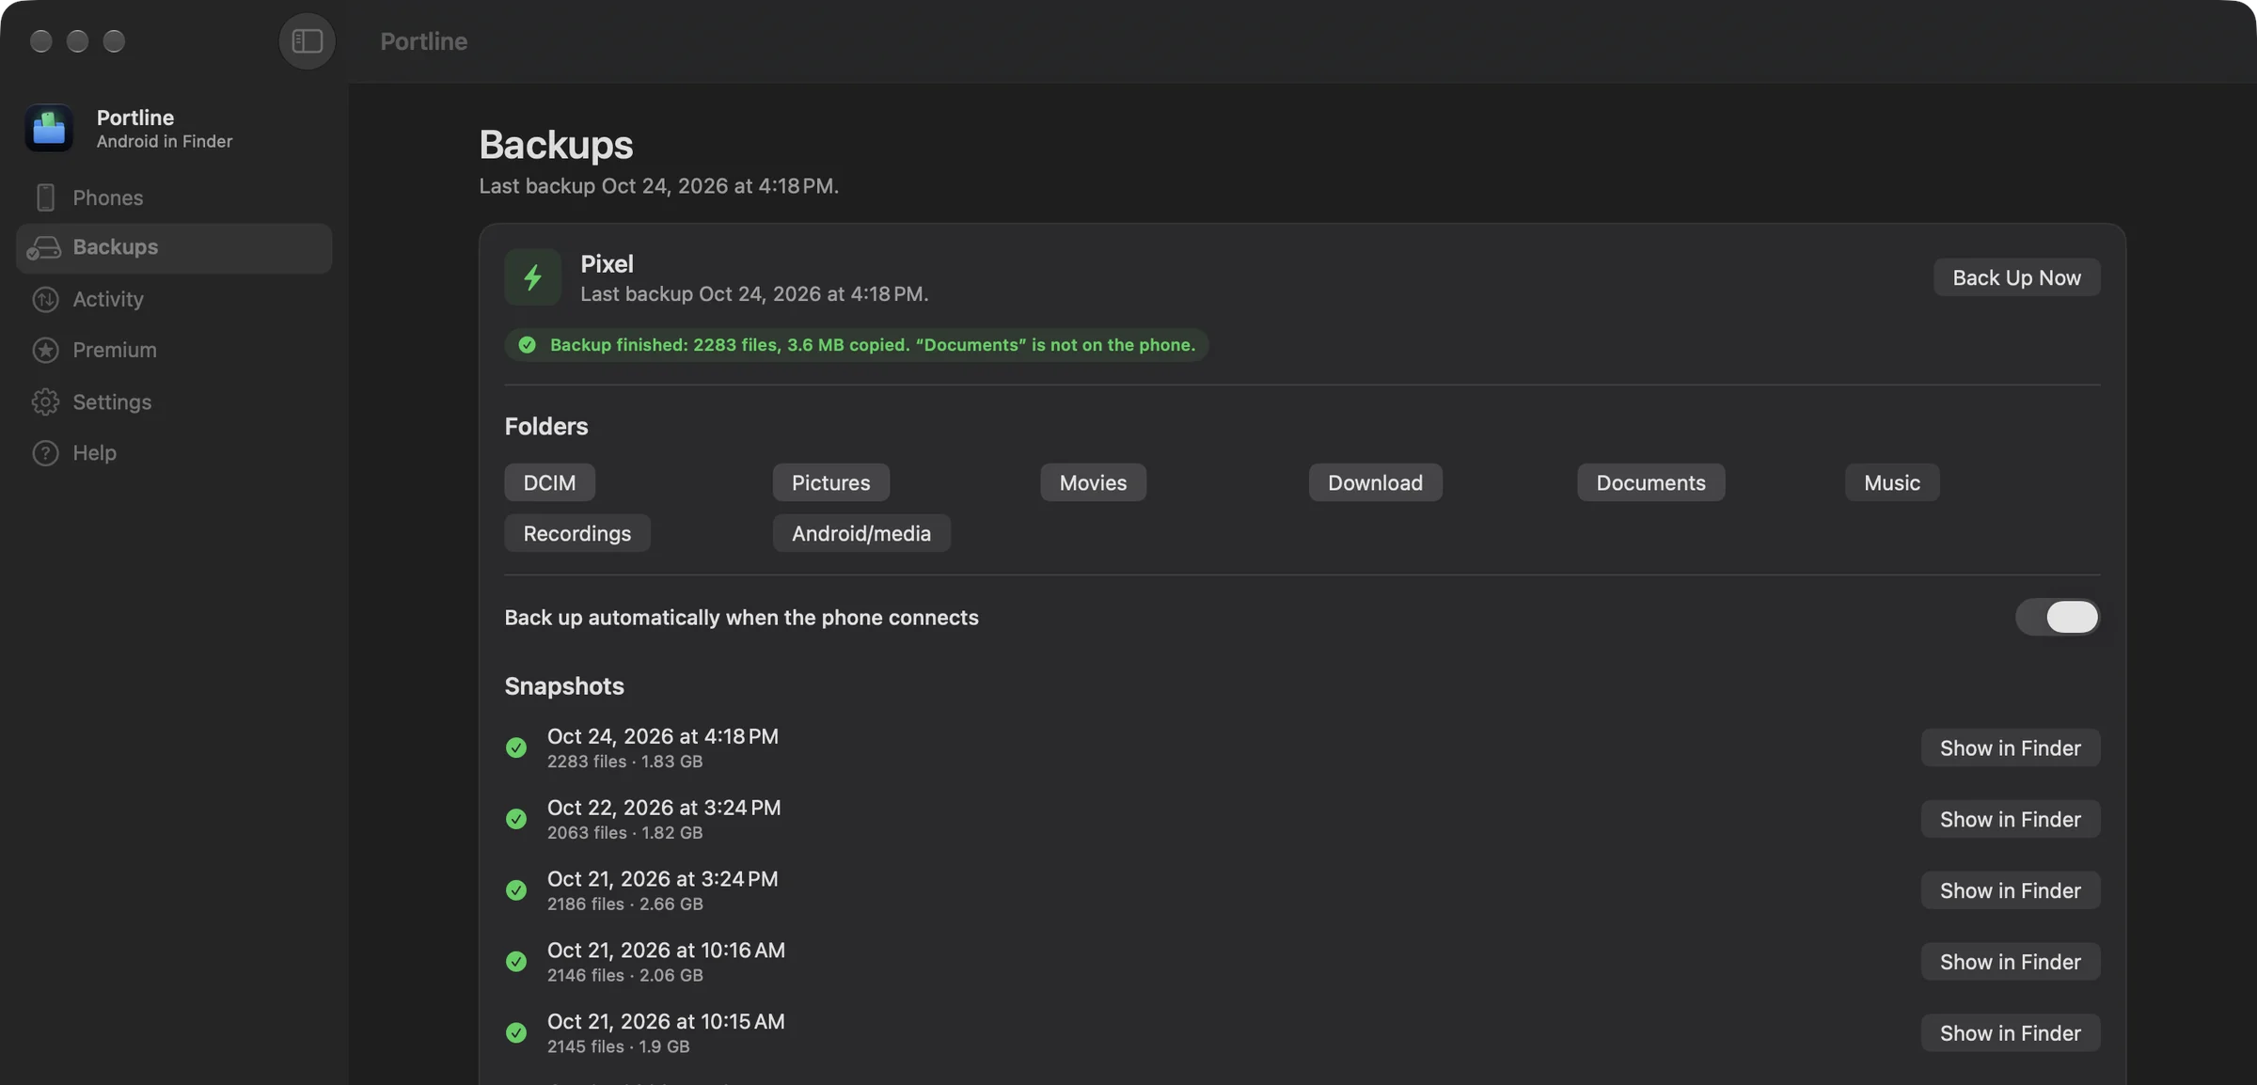Click green check for Oct 21 10:16 AM snapshot
This screenshot has width=2257, height=1085.
pos(515,962)
